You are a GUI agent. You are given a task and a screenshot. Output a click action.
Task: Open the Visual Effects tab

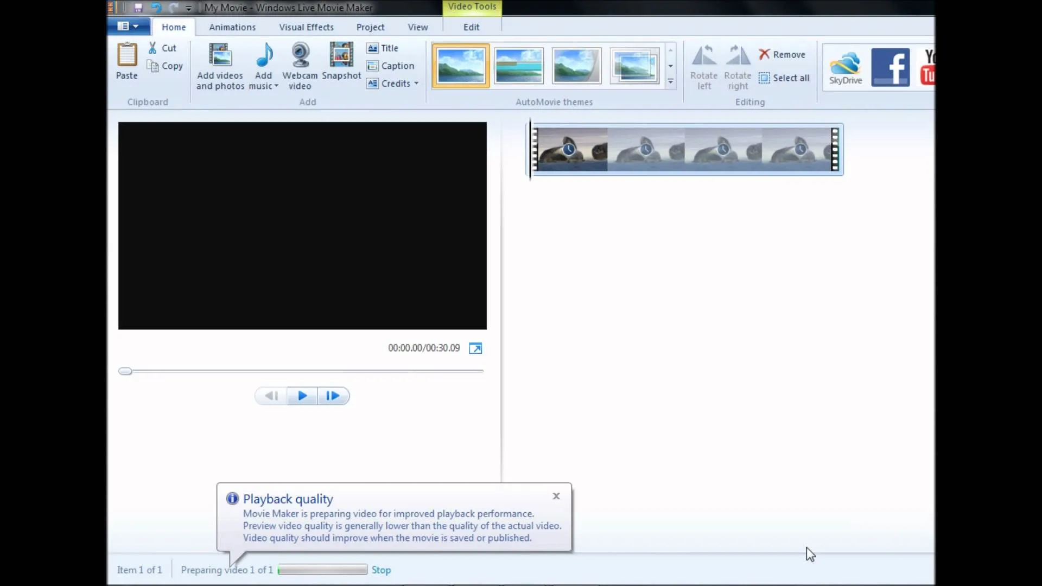(x=306, y=27)
